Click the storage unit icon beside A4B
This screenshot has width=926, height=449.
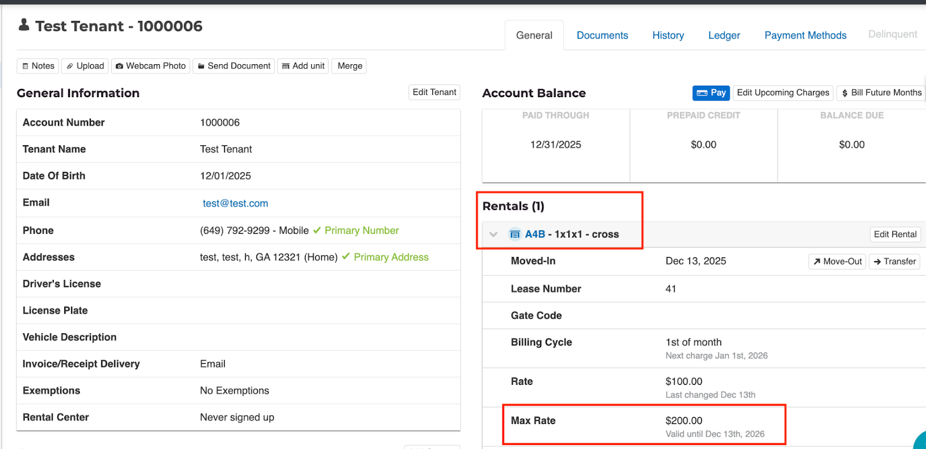click(x=515, y=234)
